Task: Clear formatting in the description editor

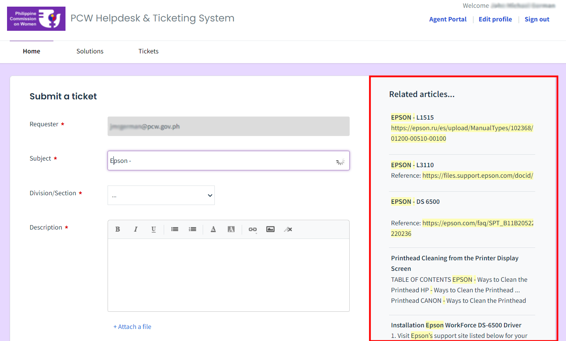Action: pos(288,229)
